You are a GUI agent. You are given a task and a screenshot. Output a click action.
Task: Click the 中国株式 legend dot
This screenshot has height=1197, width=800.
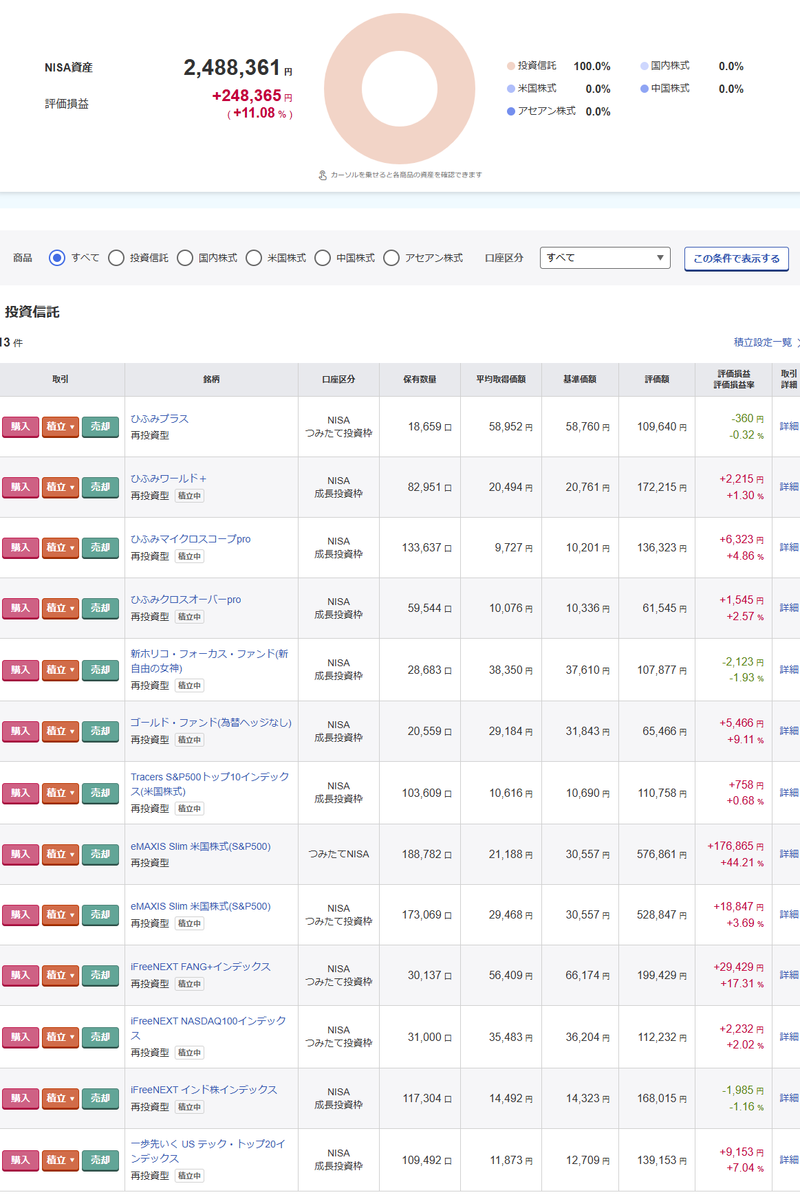point(644,89)
